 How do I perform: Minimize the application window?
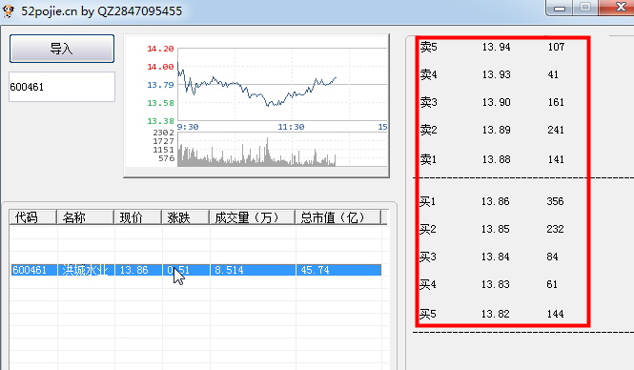click(x=560, y=8)
